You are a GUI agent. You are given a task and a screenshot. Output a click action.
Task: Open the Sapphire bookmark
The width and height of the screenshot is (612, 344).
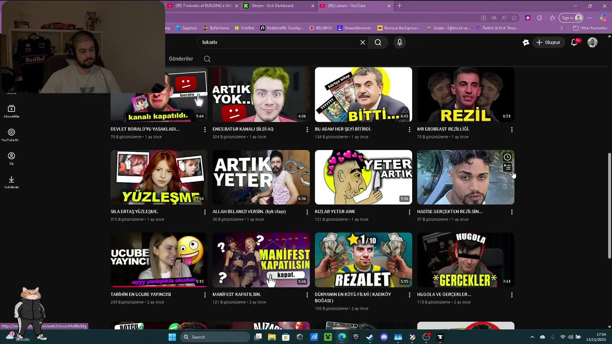pyautogui.click(x=186, y=28)
